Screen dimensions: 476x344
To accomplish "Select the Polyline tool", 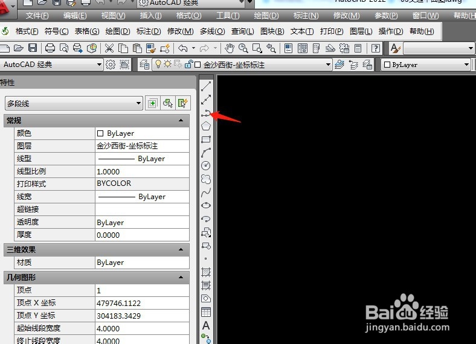I will [x=206, y=113].
